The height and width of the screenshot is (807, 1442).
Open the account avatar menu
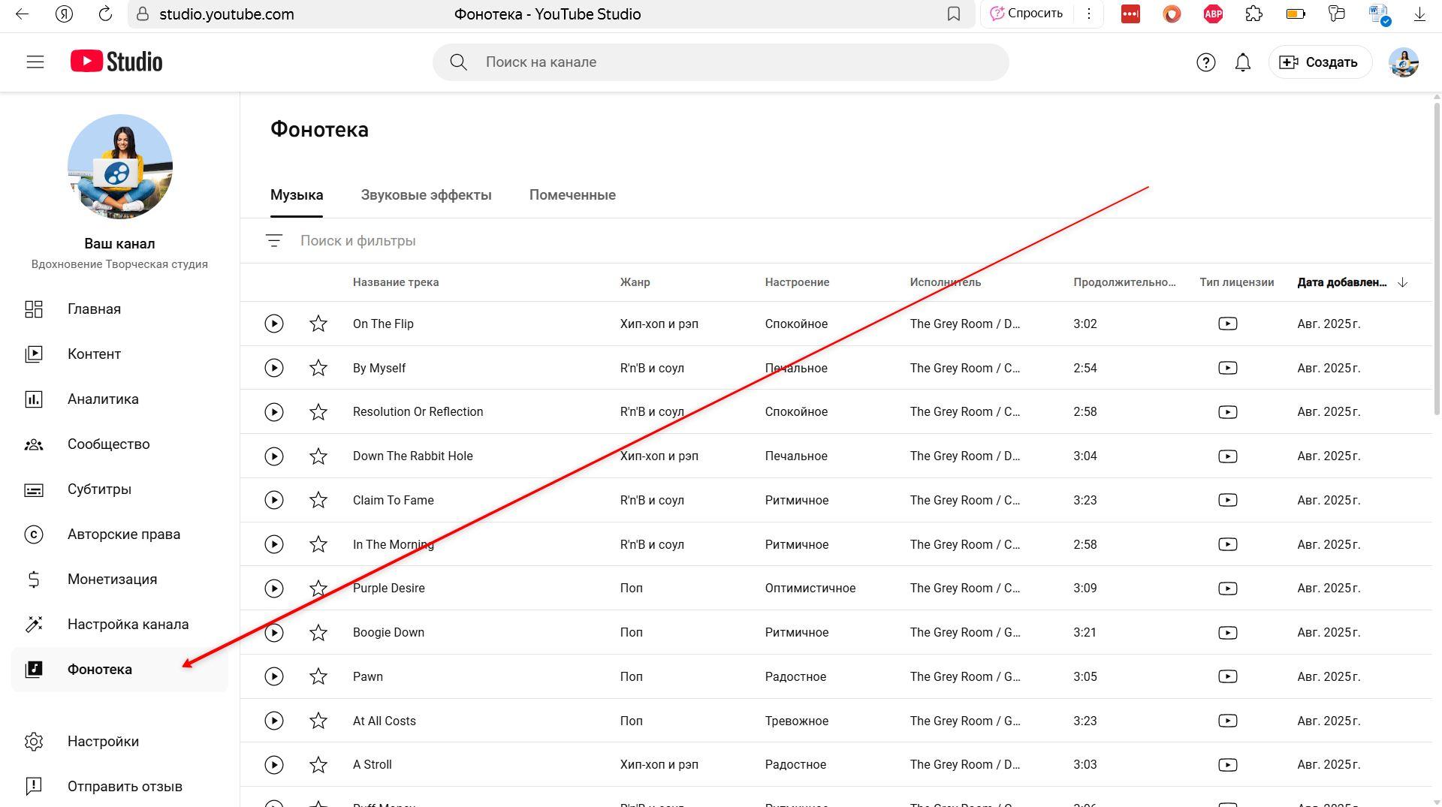point(1403,62)
